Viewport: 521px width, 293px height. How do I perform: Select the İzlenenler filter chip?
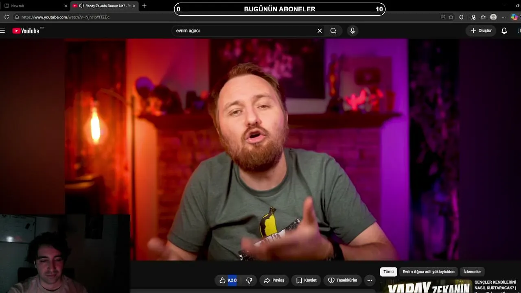tap(472, 272)
